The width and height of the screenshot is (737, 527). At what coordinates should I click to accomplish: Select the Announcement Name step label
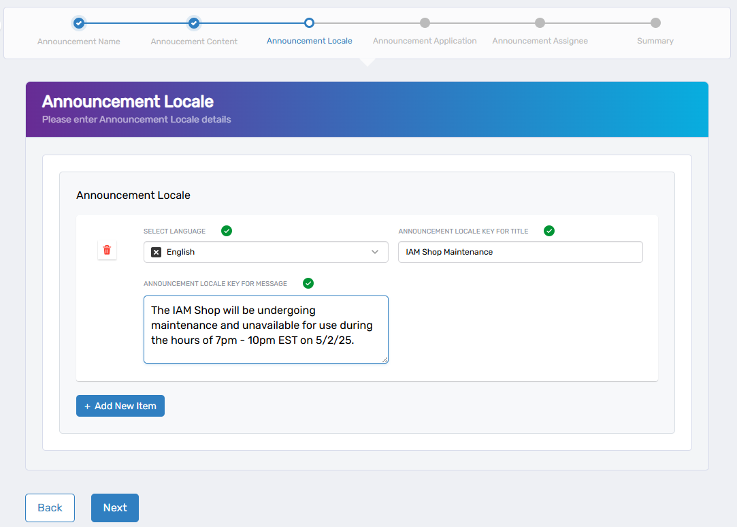79,42
